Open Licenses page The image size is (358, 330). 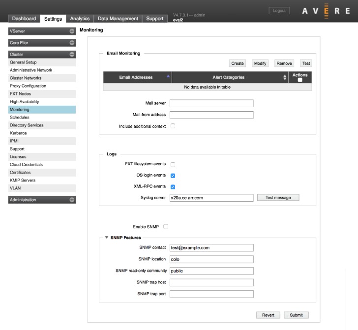click(x=42, y=157)
